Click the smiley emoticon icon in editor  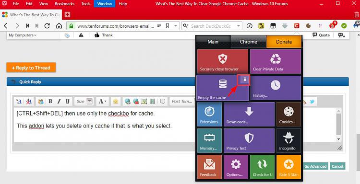click(116, 102)
